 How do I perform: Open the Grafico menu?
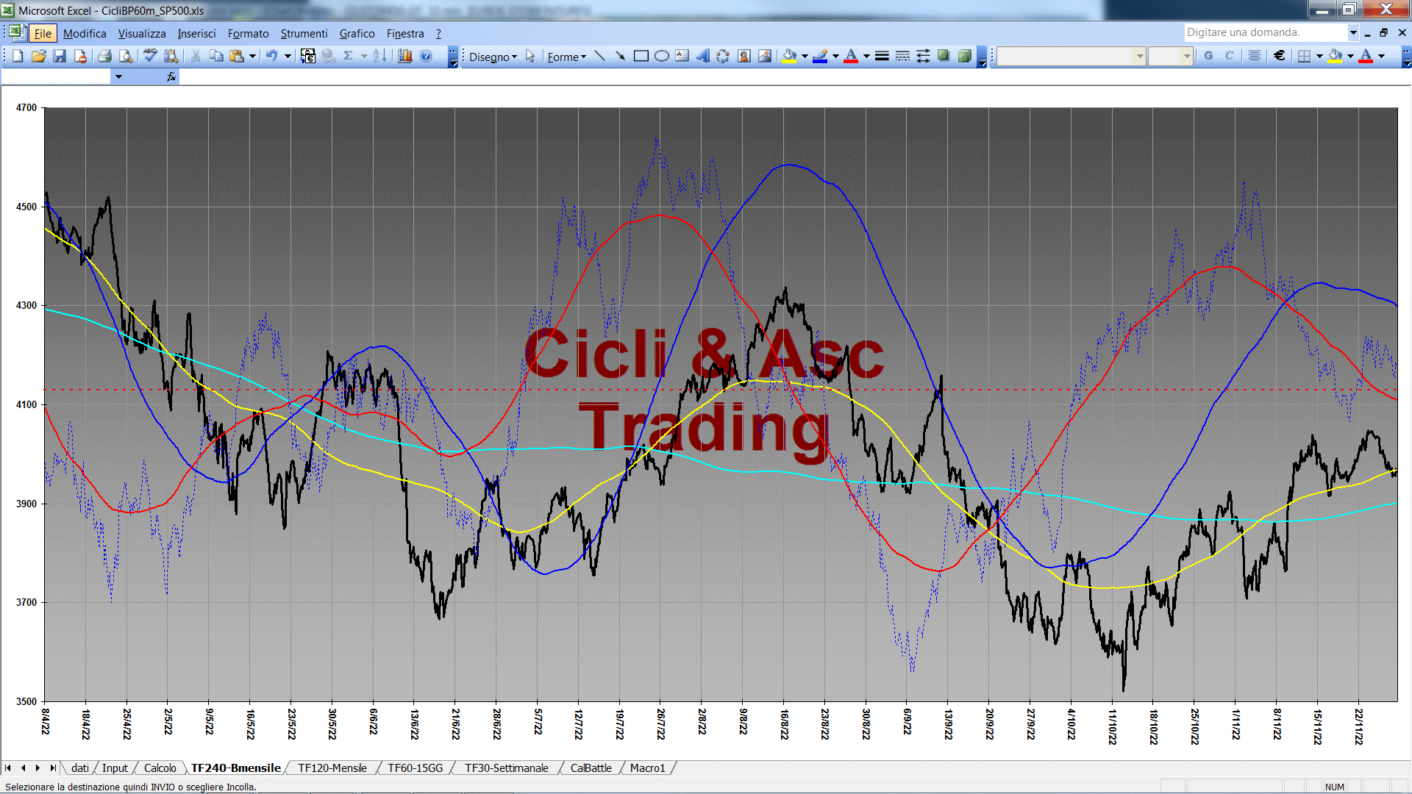pyautogui.click(x=357, y=33)
